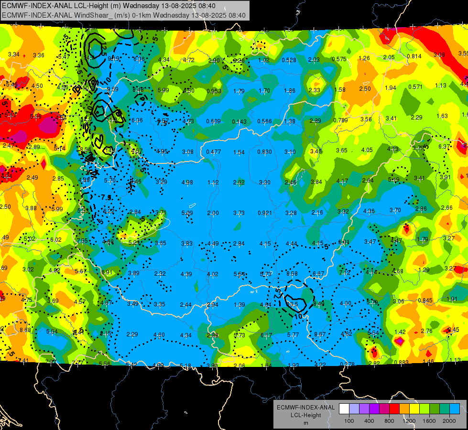
Task: Click the wind shear value 3.34
Action: (x=14, y=54)
